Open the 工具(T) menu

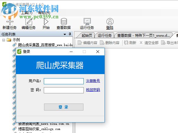tap(27, 13)
